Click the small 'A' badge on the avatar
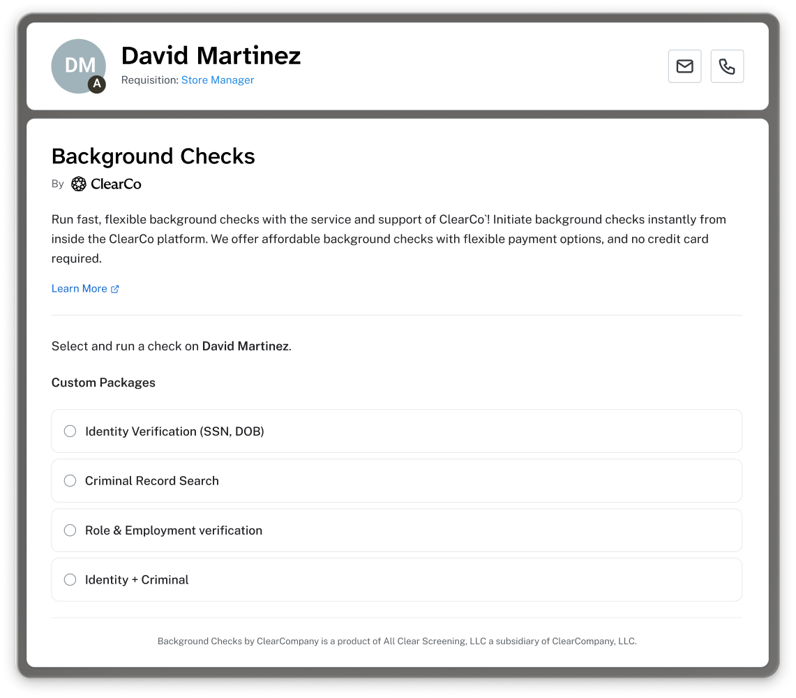Image resolution: width=796 pixels, height=698 pixels. click(x=96, y=84)
